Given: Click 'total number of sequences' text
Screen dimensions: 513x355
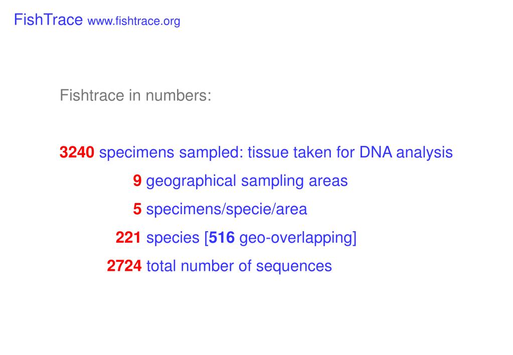Looking at the screenshot, I should coord(239,266).
